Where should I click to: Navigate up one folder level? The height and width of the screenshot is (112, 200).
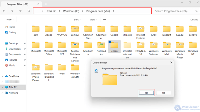(x=20, y=11)
